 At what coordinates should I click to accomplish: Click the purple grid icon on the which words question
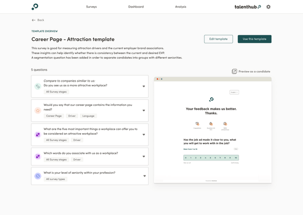click(x=38, y=156)
